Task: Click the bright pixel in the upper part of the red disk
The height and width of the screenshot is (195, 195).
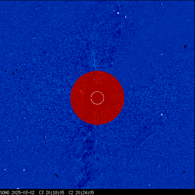Action: 94,79
